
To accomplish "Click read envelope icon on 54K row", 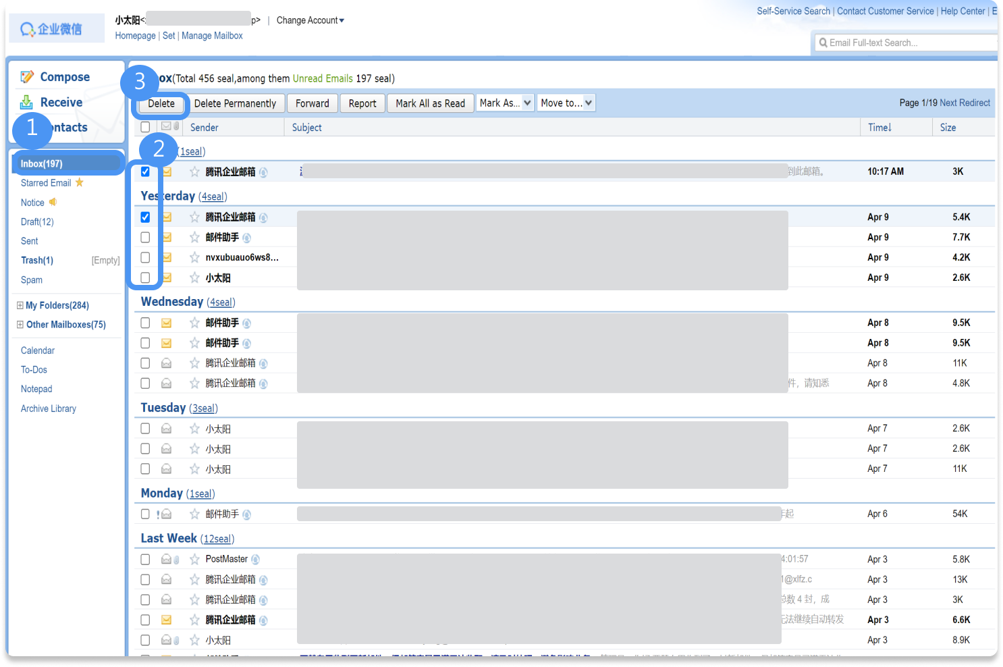I will (166, 514).
